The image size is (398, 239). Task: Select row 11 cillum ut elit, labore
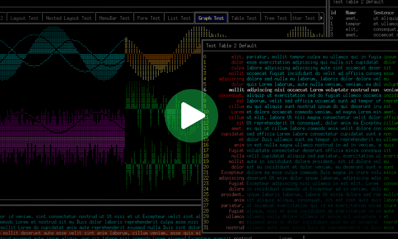pos(300,117)
